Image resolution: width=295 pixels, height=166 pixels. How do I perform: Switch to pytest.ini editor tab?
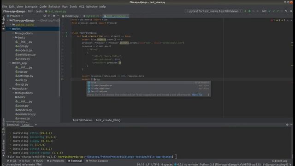click(x=92, y=16)
